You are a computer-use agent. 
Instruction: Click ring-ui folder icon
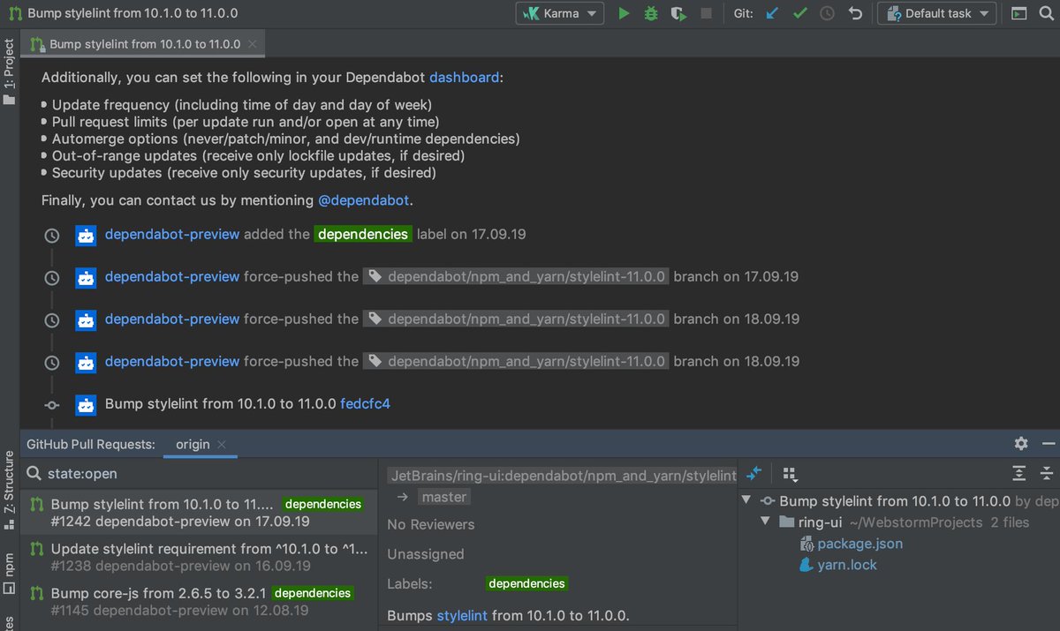pyautogui.click(x=786, y=522)
